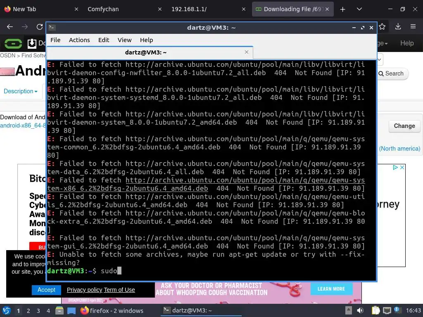423x317 pixels.
Task: Close the Downloading File tab
Action: [x=327, y=9]
